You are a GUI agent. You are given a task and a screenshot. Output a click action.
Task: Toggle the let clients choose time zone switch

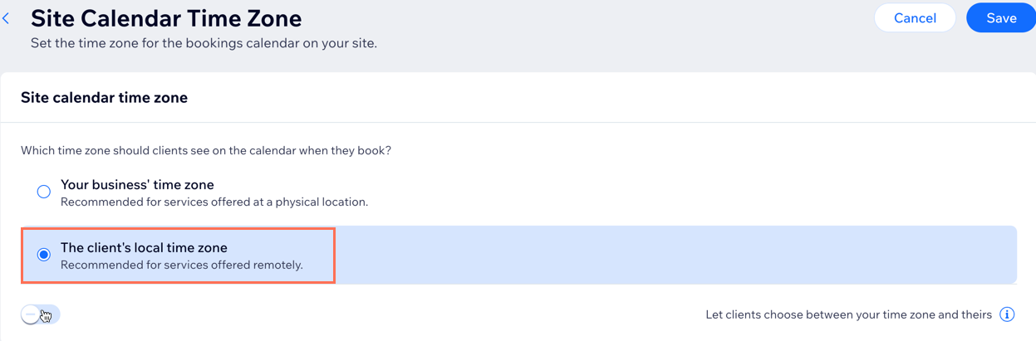pyautogui.click(x=40, y=314)
